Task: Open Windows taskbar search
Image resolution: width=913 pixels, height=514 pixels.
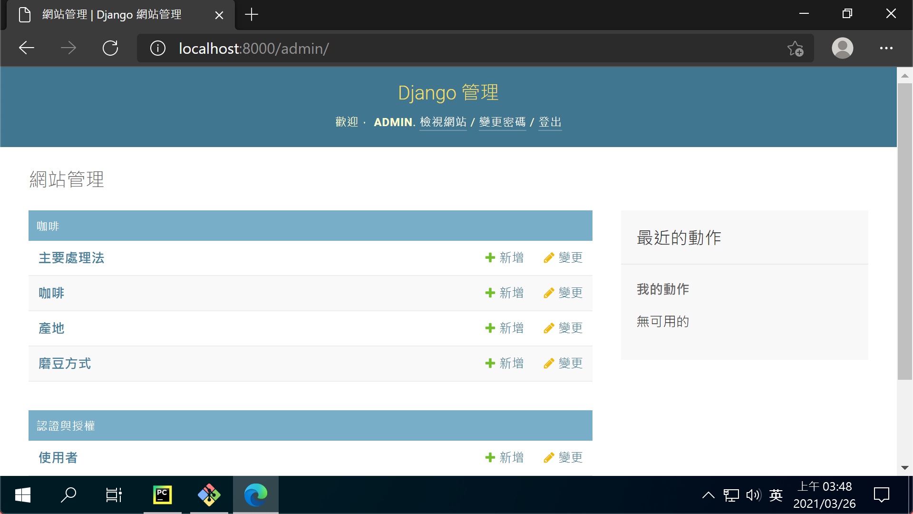Action: point(68,495)
